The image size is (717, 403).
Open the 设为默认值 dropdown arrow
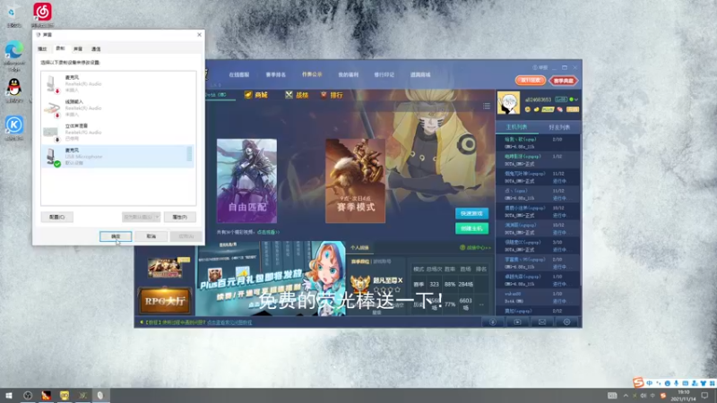(157, 217)
